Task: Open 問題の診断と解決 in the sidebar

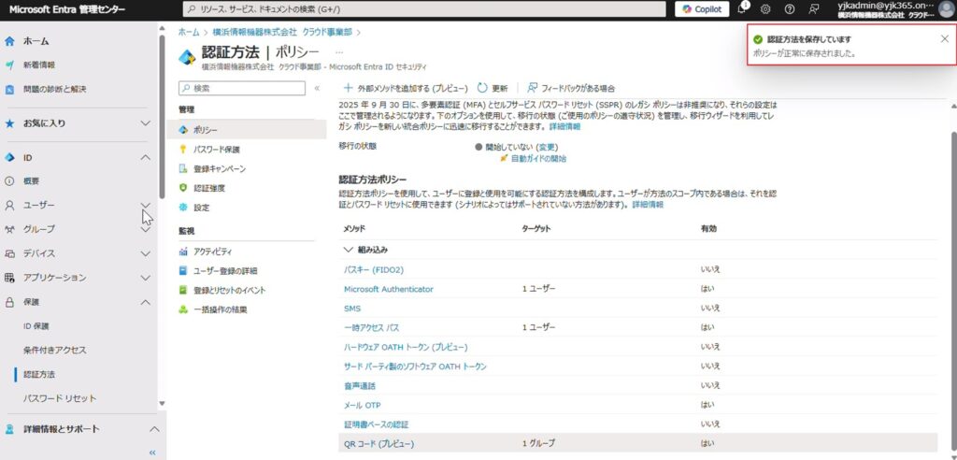Action: click(54, 89)
